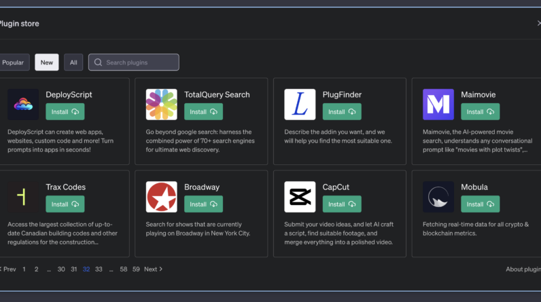Click the CapCut logo icon
The image size is (541, 302).
point(300,197)
